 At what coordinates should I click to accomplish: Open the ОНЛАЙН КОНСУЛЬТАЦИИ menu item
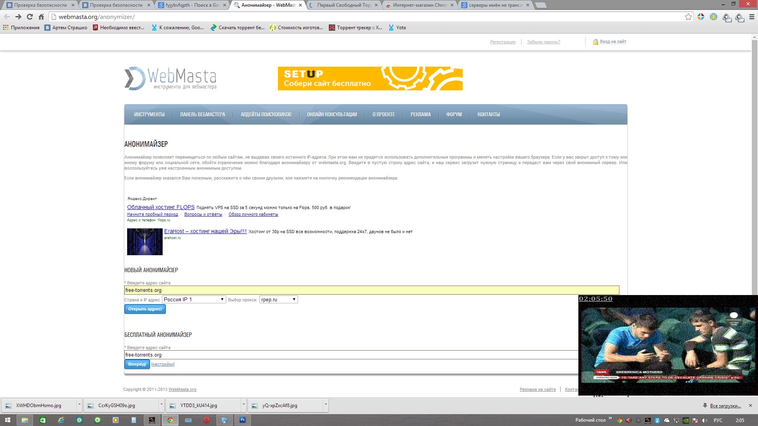pyautogui.click(x=332, y=114)
